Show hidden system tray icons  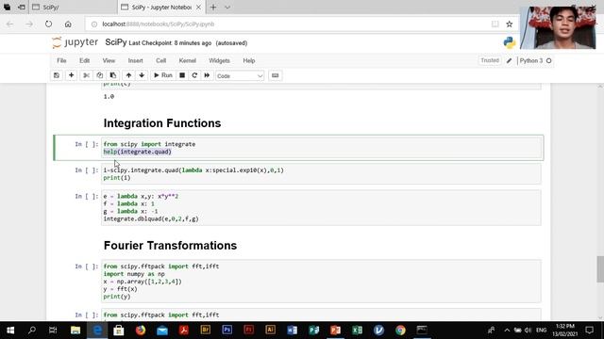(507, 331)
